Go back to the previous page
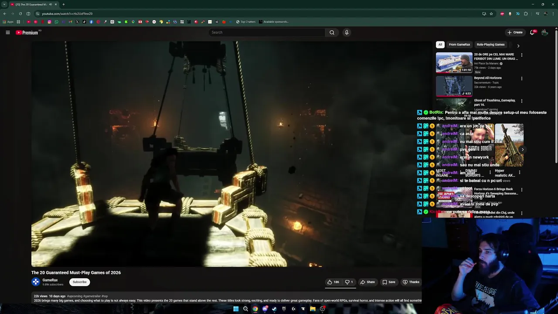 click(5, 14)
